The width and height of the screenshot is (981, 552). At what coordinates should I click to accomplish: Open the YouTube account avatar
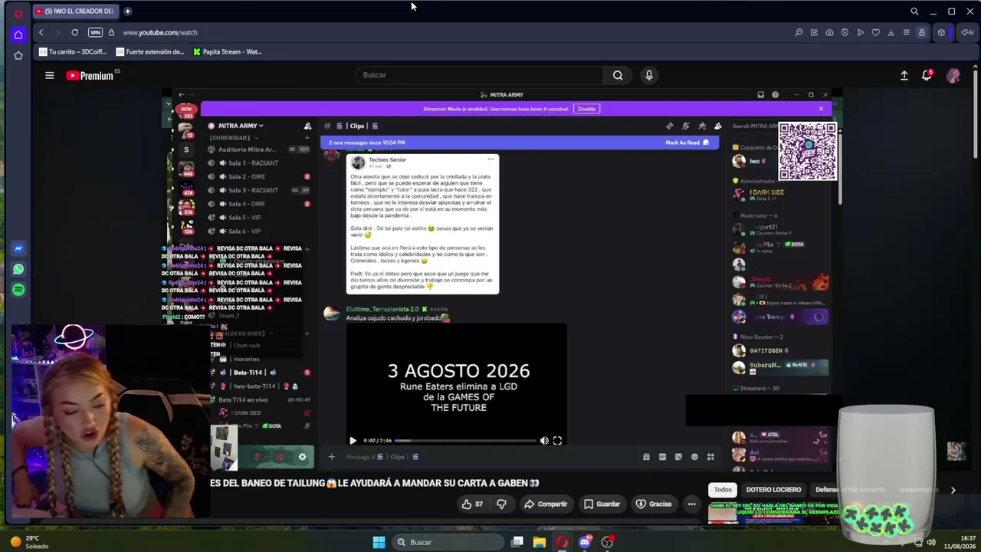point(953,75)
